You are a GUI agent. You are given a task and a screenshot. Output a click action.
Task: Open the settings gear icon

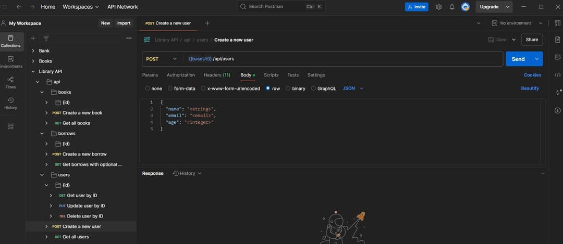439,7
